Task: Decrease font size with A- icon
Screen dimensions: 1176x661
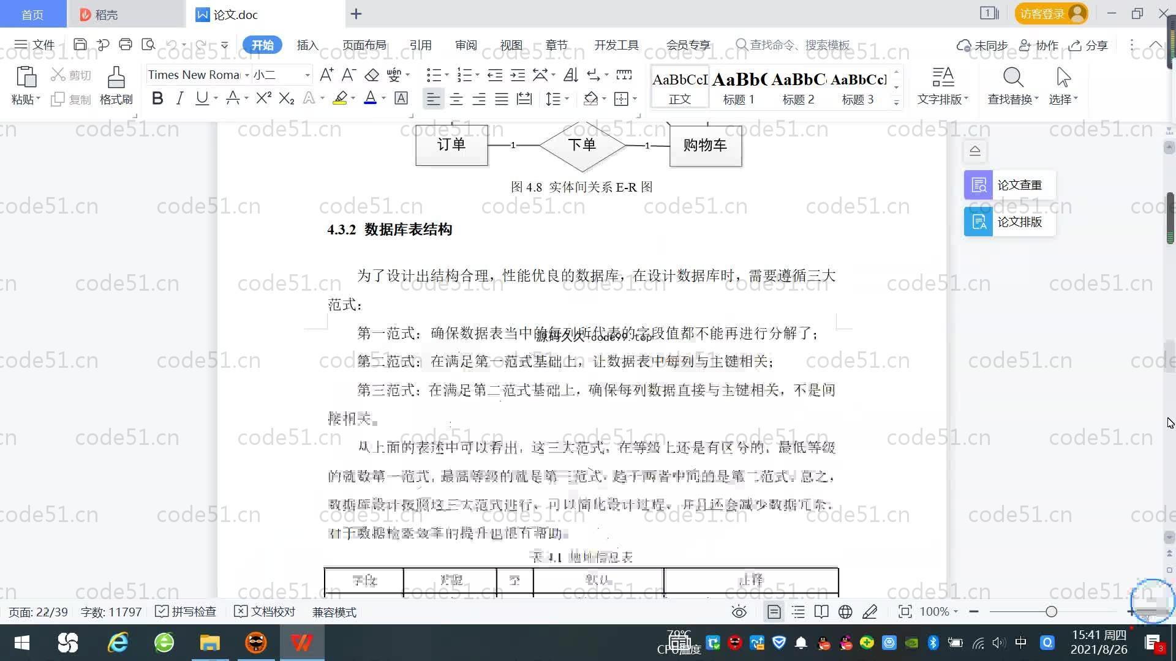Action: (x=349, y=75)
